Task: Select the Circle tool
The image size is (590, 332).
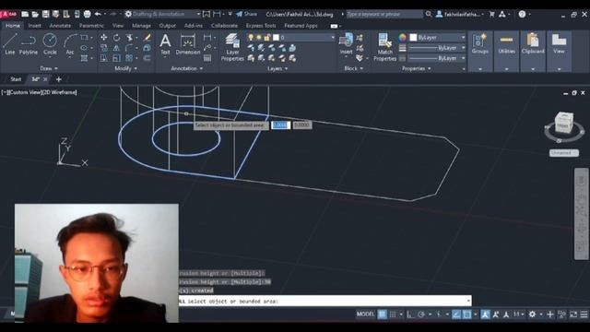Action: [x=50, y=44]
